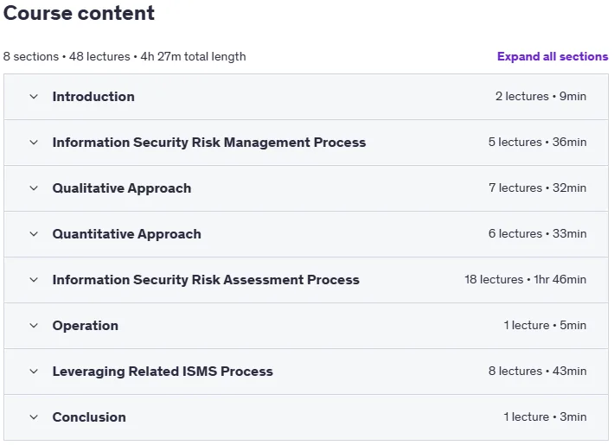The height and width of the screenshot is (445, 614).
Task: Open Information Security Risk Assessment Process title
Action: 206,280
